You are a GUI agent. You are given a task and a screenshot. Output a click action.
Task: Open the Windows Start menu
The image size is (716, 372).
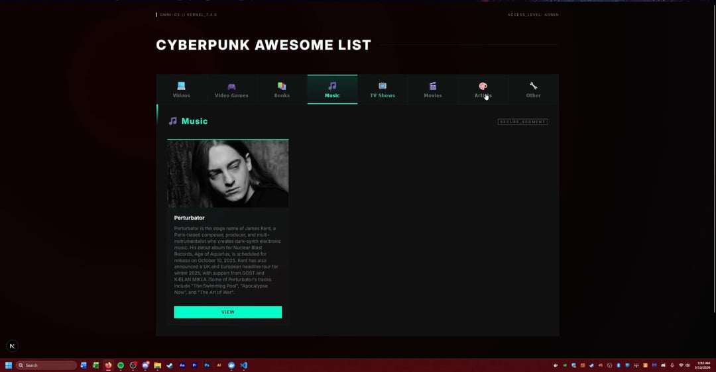click(9, 365)
